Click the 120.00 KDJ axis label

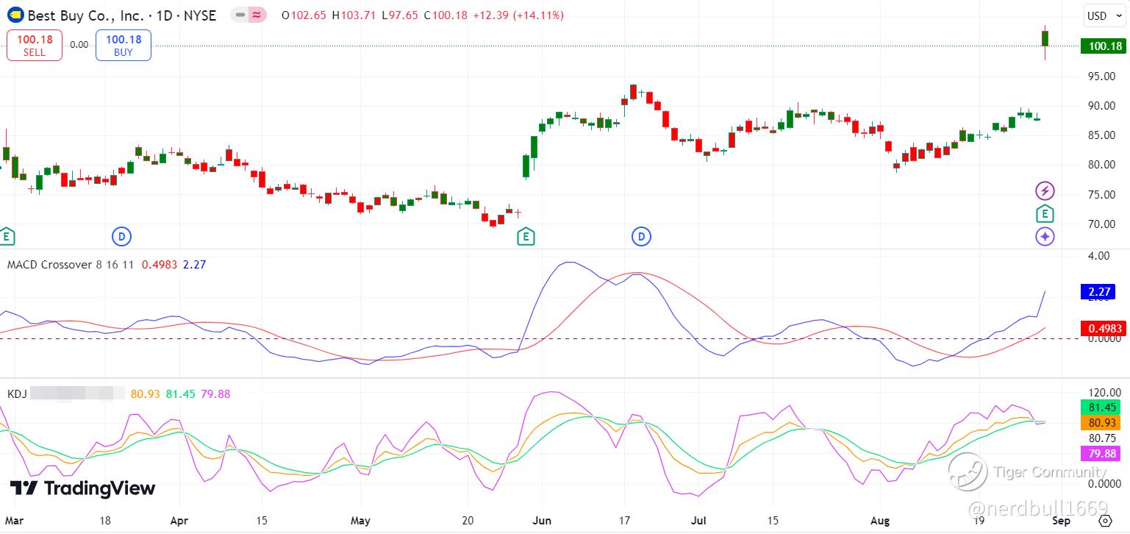[x=1105, y=392]
